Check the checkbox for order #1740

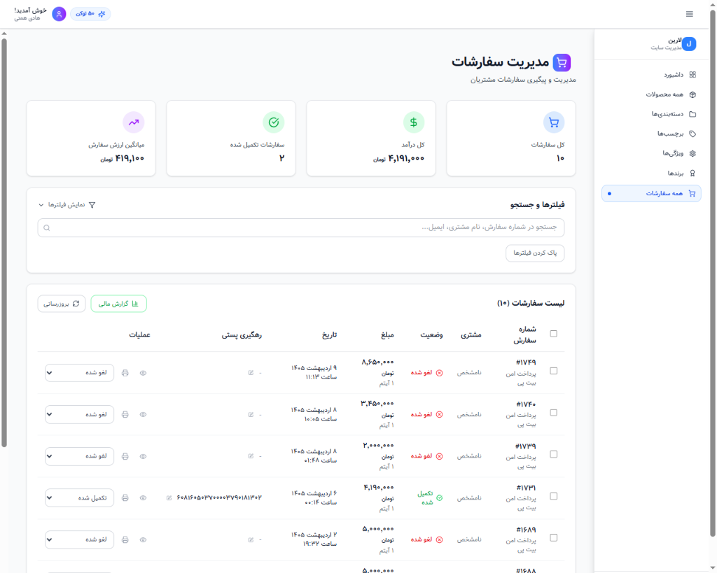tap(554, 413)
